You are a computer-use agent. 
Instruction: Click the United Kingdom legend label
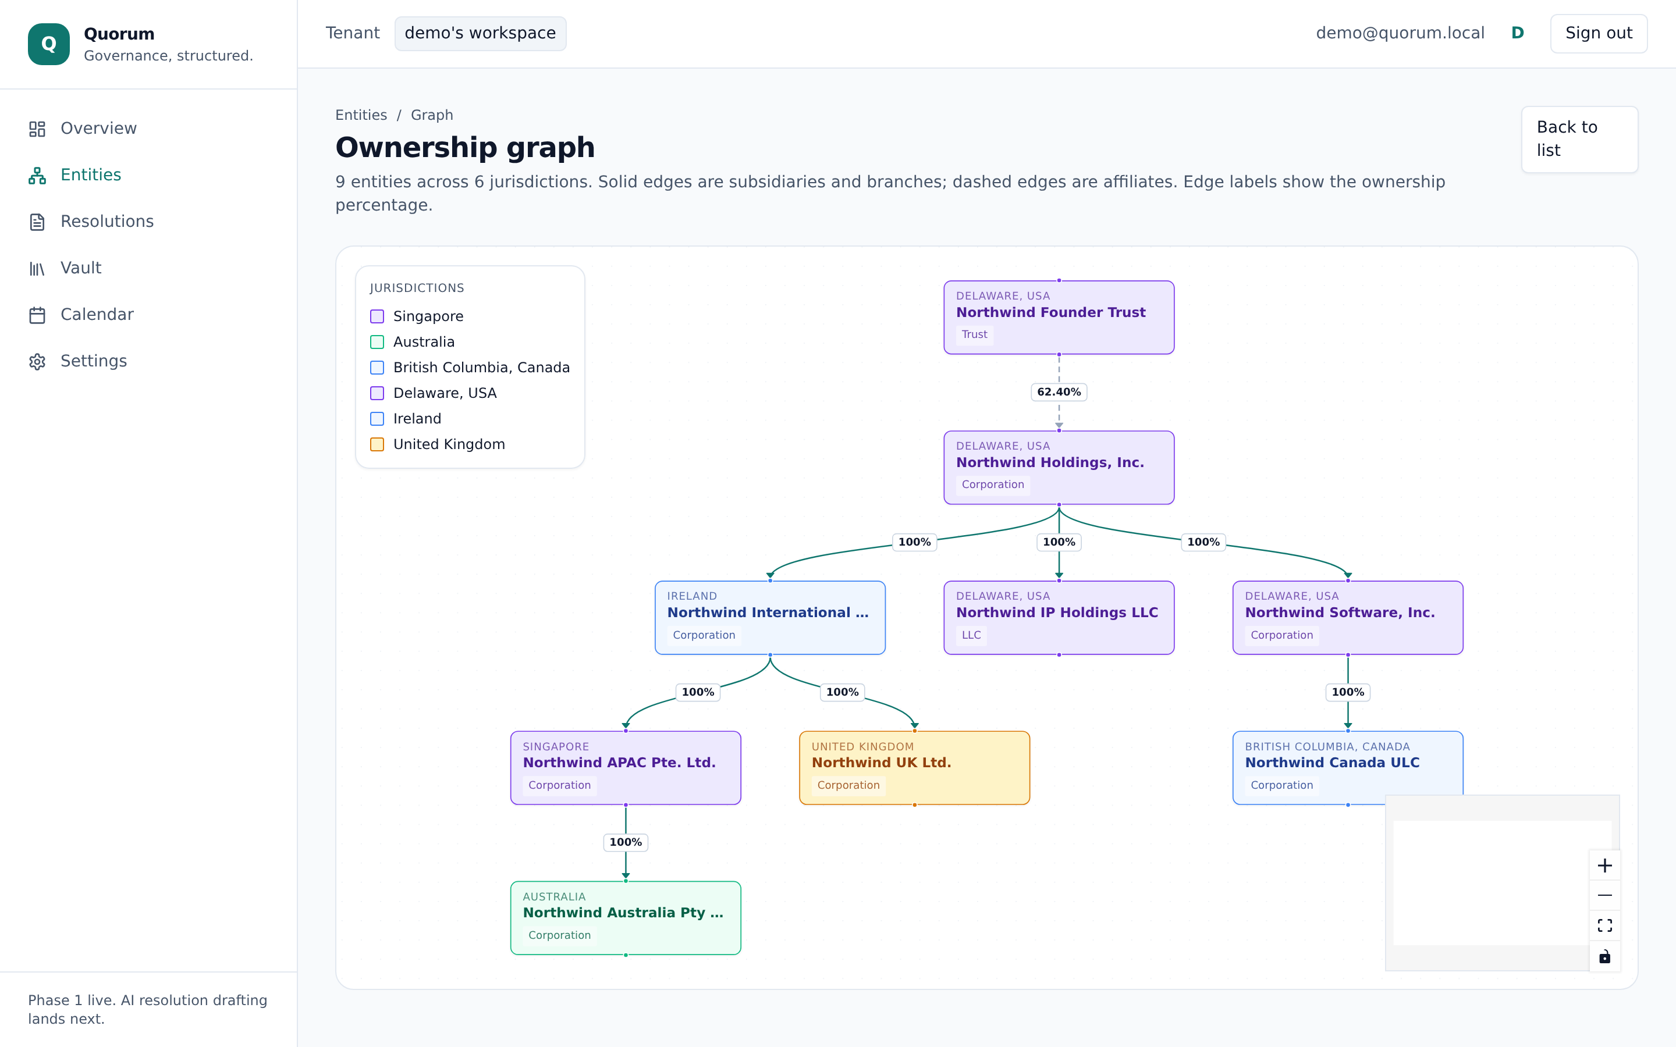pyautogui.click(x=449, y=444)
